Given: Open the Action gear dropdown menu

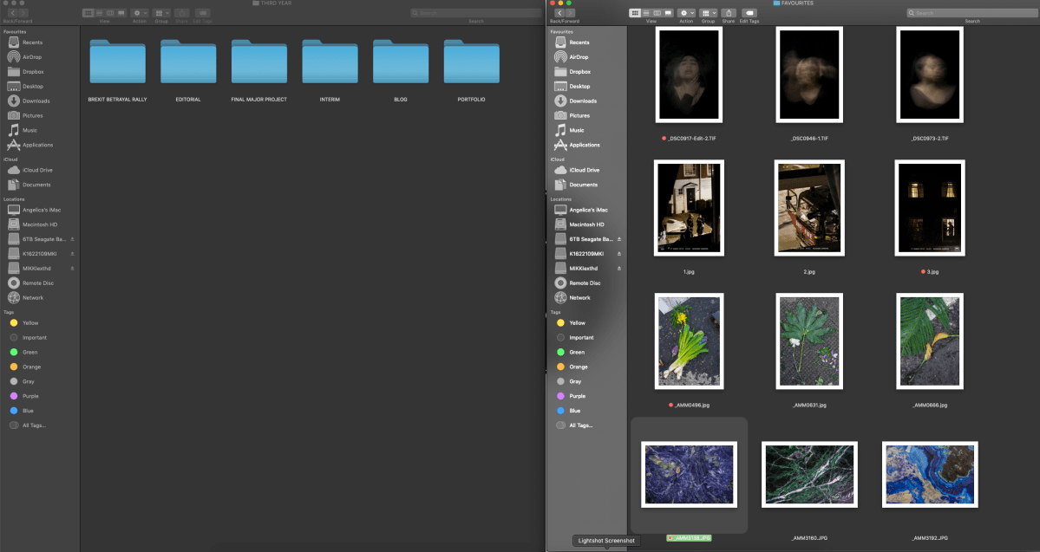Looking at the screenshot, I should pyautogui.click(x=684, y=13).
